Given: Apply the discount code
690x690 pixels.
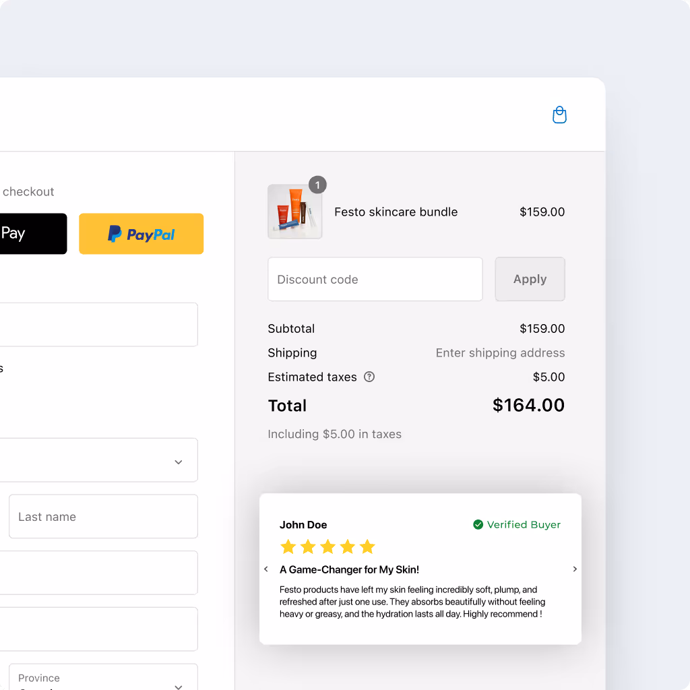Looking at the screenshot, I should click(530, 279).
